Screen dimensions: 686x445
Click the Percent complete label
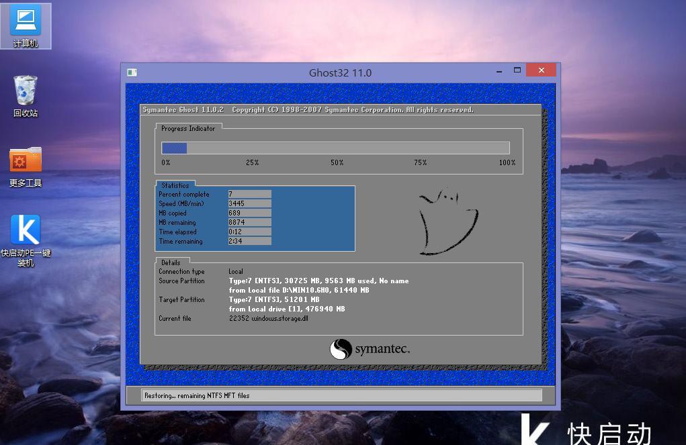[x=183, y=194]
